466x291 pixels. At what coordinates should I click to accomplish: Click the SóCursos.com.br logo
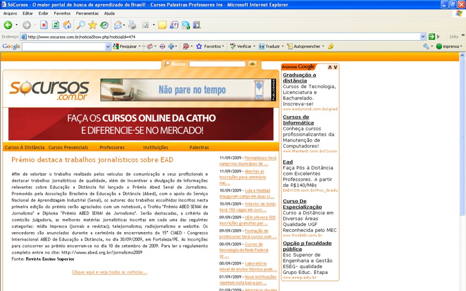49,90
